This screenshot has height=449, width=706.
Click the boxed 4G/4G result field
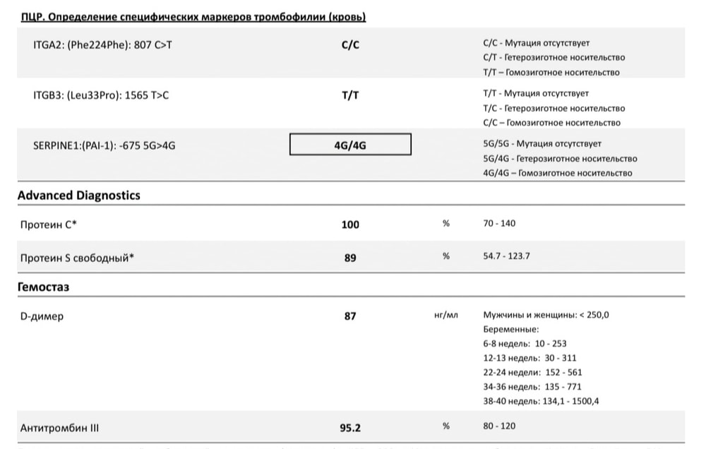(x=350, y=146)
